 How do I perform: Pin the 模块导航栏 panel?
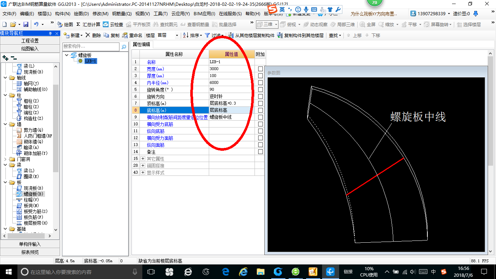coord(50,33)
